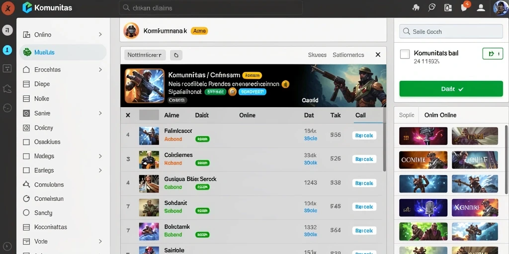This screenshot has height=254, width=509.
Task: Switch to the Onim Online tab
Action: [440, 115]
